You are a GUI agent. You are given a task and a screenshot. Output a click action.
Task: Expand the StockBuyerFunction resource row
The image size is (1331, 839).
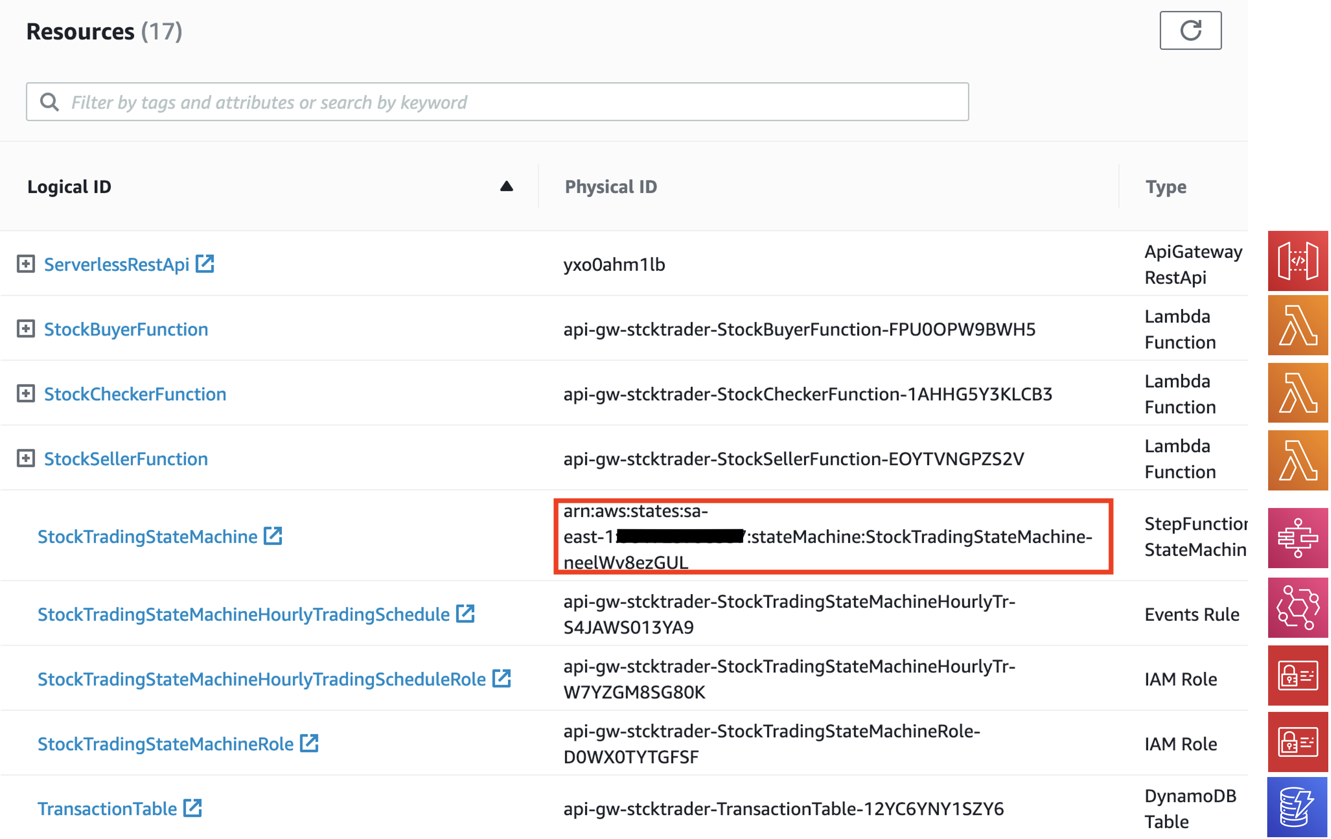26,328
